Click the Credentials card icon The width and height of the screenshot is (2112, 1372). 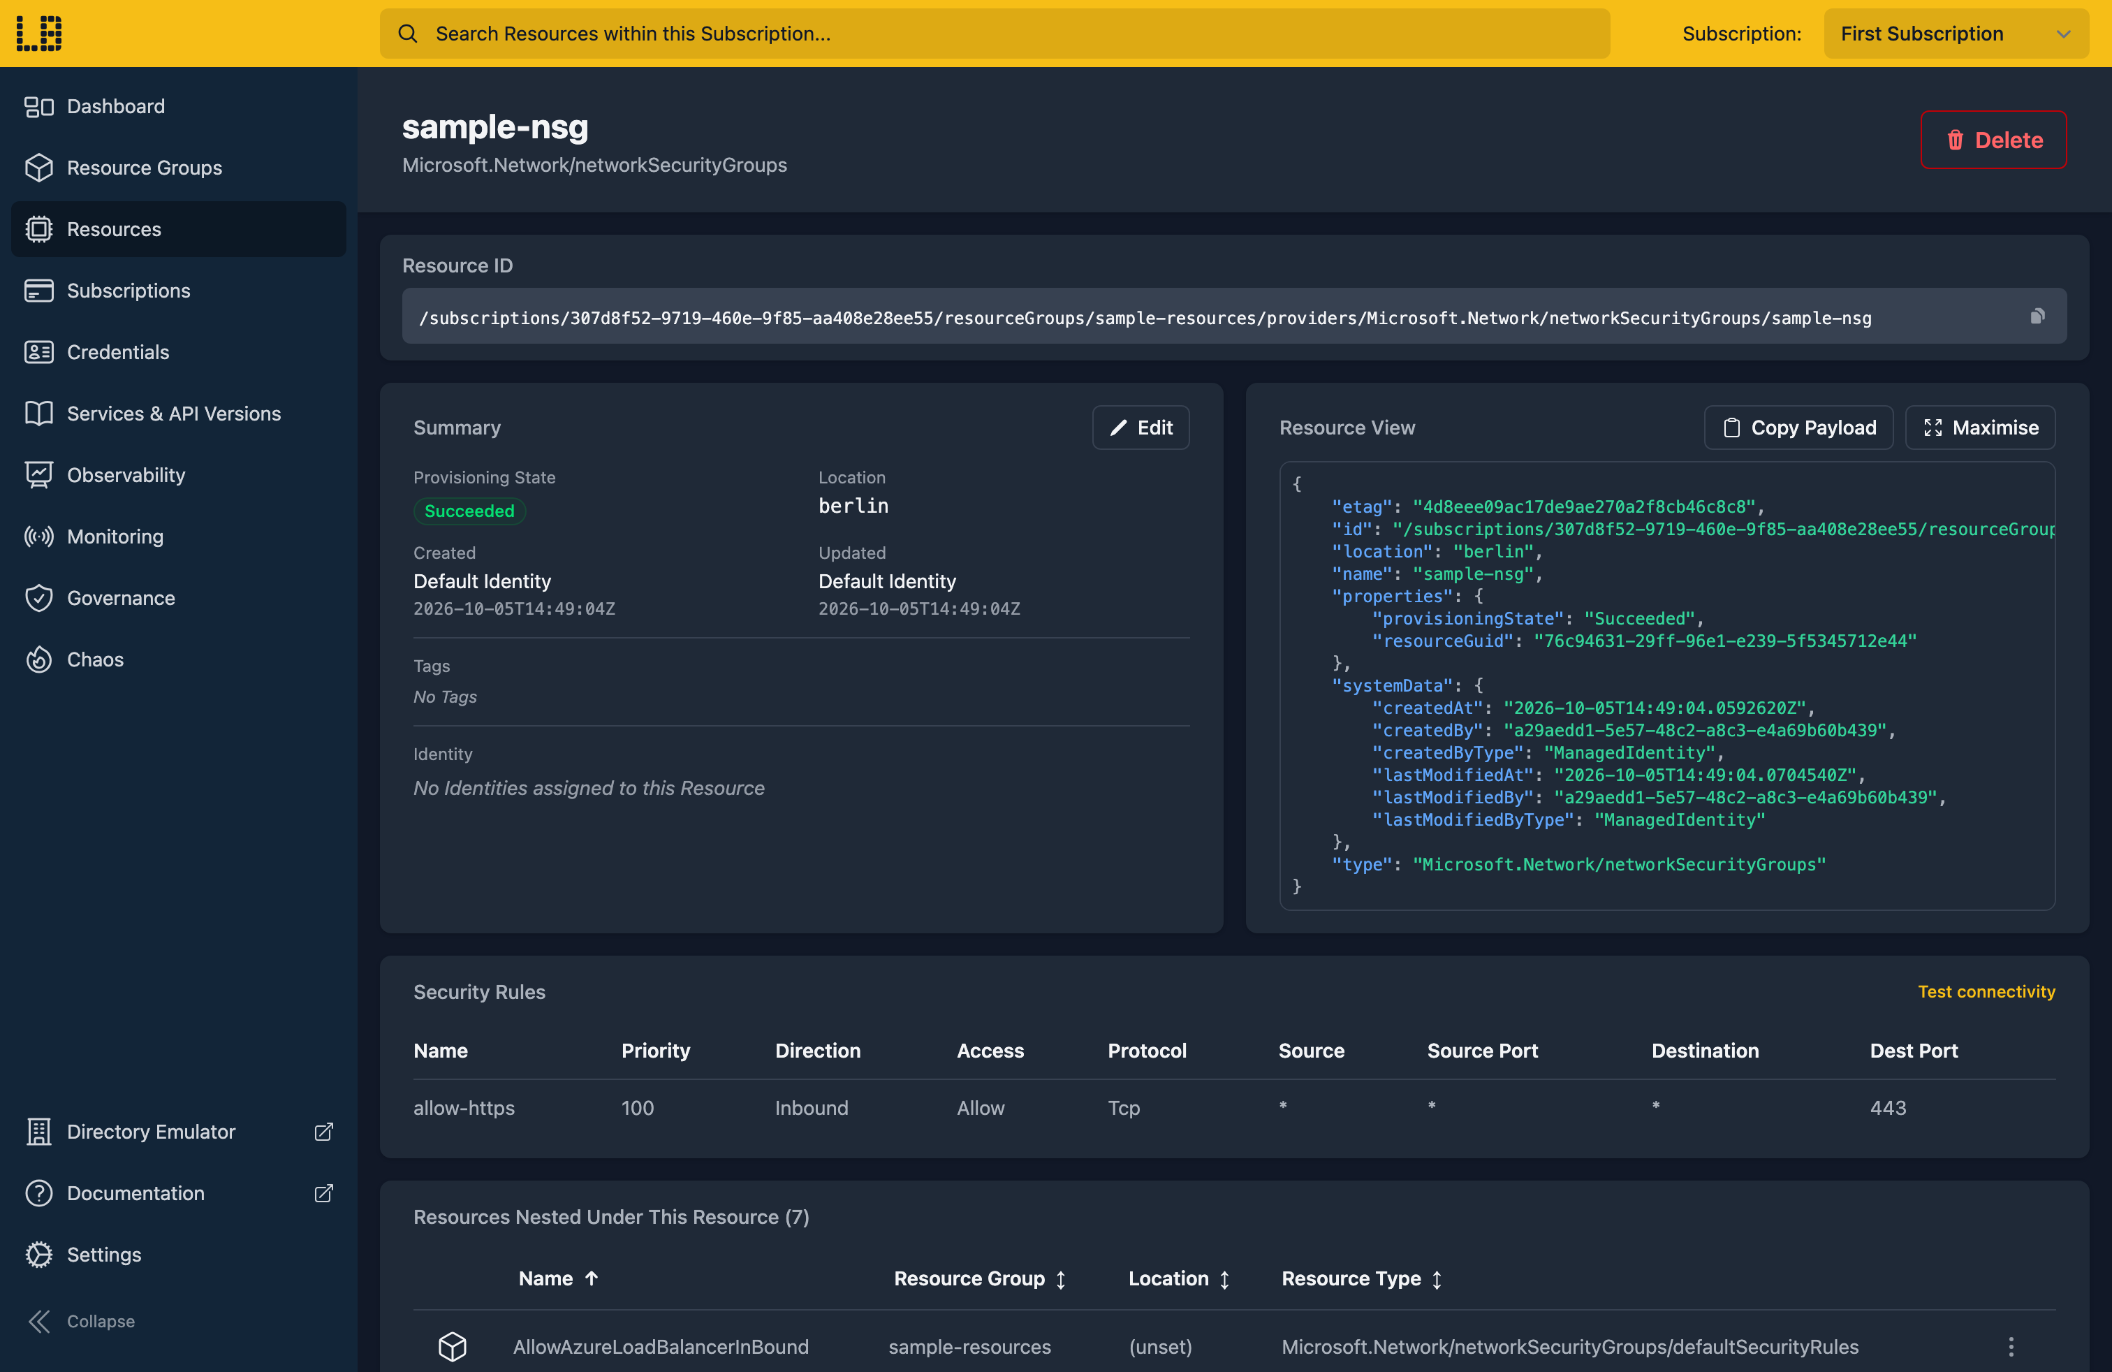click(x=39, y=352)
